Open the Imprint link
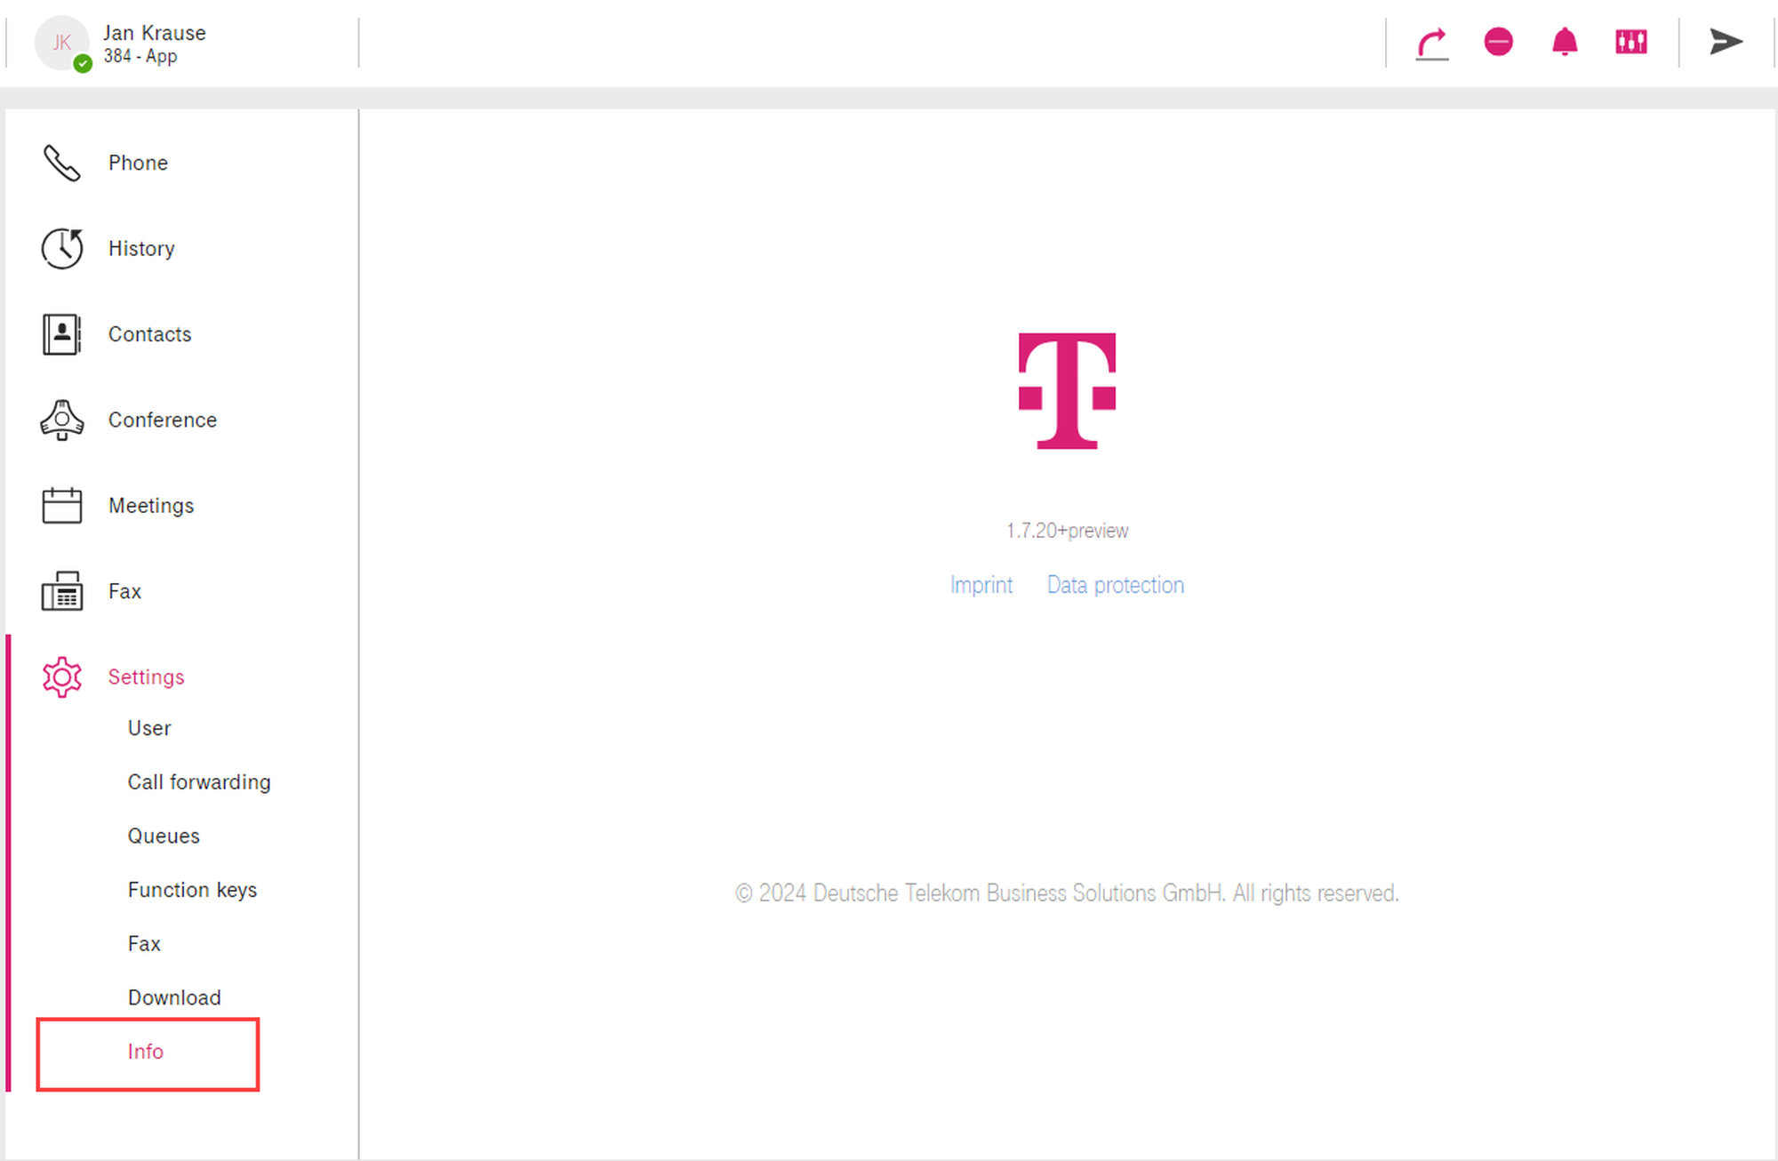 click(981, 585)
